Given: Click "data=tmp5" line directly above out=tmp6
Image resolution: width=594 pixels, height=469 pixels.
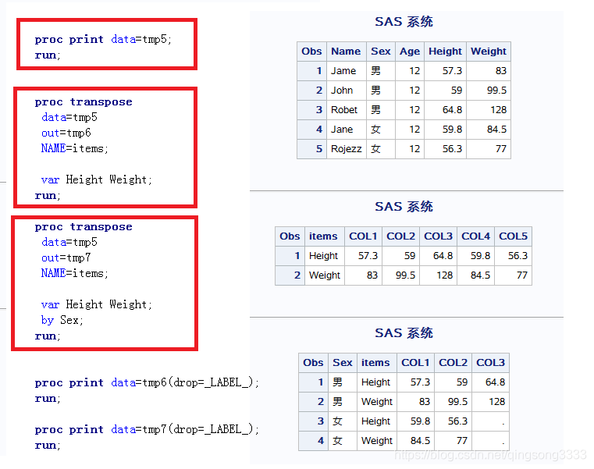Looking at the screenshot, I should (x=69, y=117).
